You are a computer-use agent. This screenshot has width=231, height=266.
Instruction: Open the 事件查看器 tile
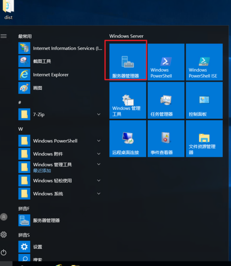click(x=166, y=139)
